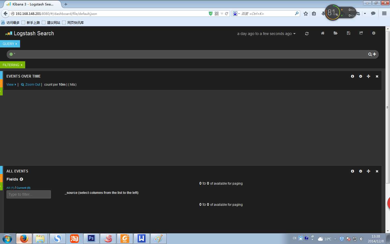Open the Windows Start menu
Viewport: 390px width, 244px height.
click(x=7, y=239)
